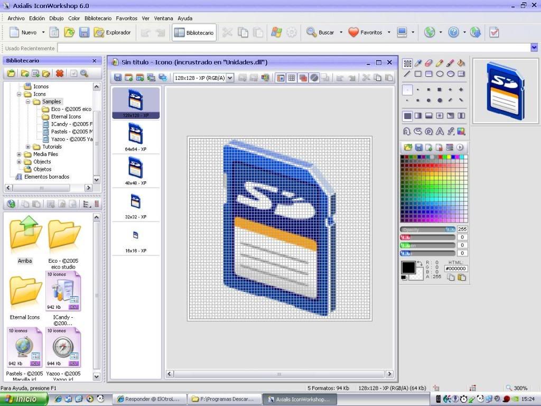This screenshot has width=541, height=406.
Task: Open the Buscar dropdown arrow
Action: 341,32
